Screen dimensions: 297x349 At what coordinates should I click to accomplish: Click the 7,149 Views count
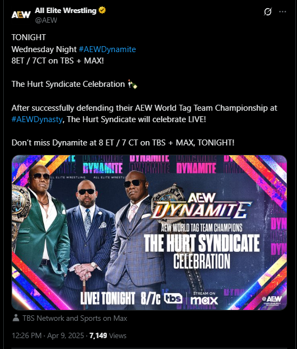point(108,335)
